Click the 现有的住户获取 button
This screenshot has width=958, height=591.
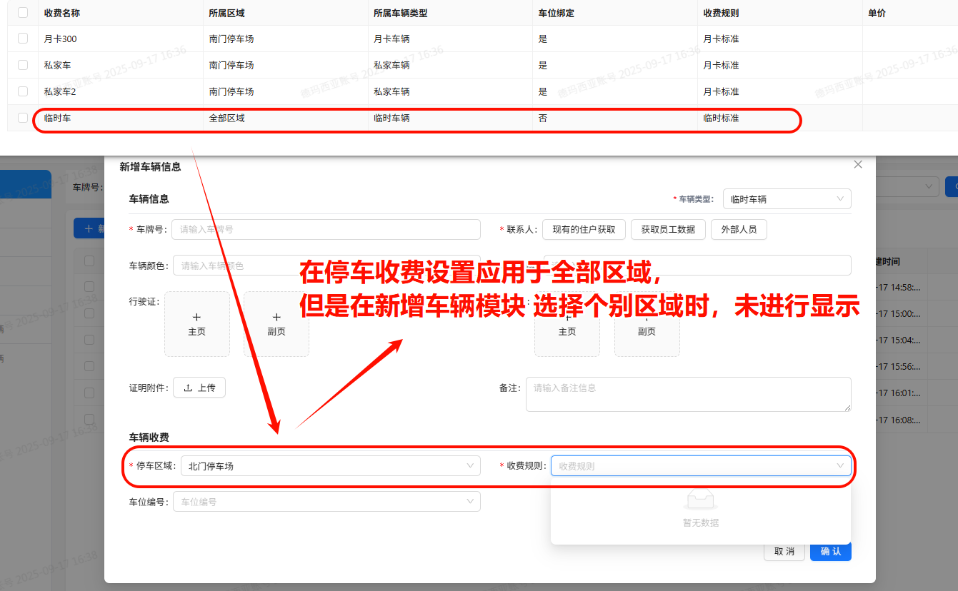point(583,229)
